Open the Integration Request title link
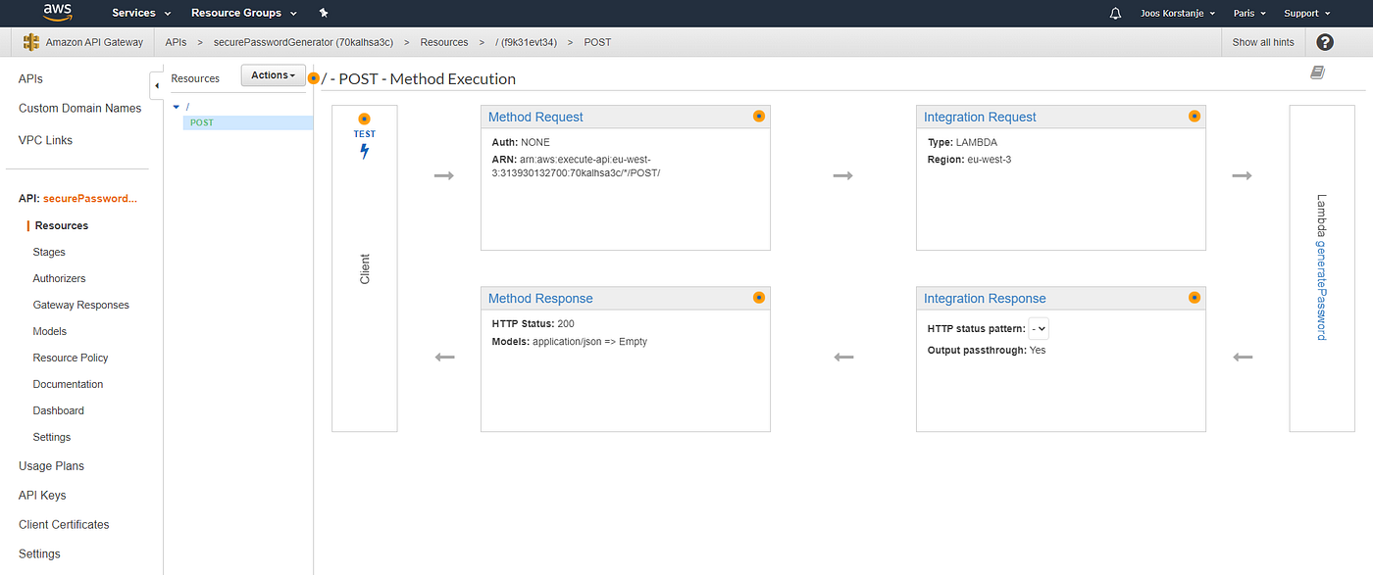 click(980, 117)
